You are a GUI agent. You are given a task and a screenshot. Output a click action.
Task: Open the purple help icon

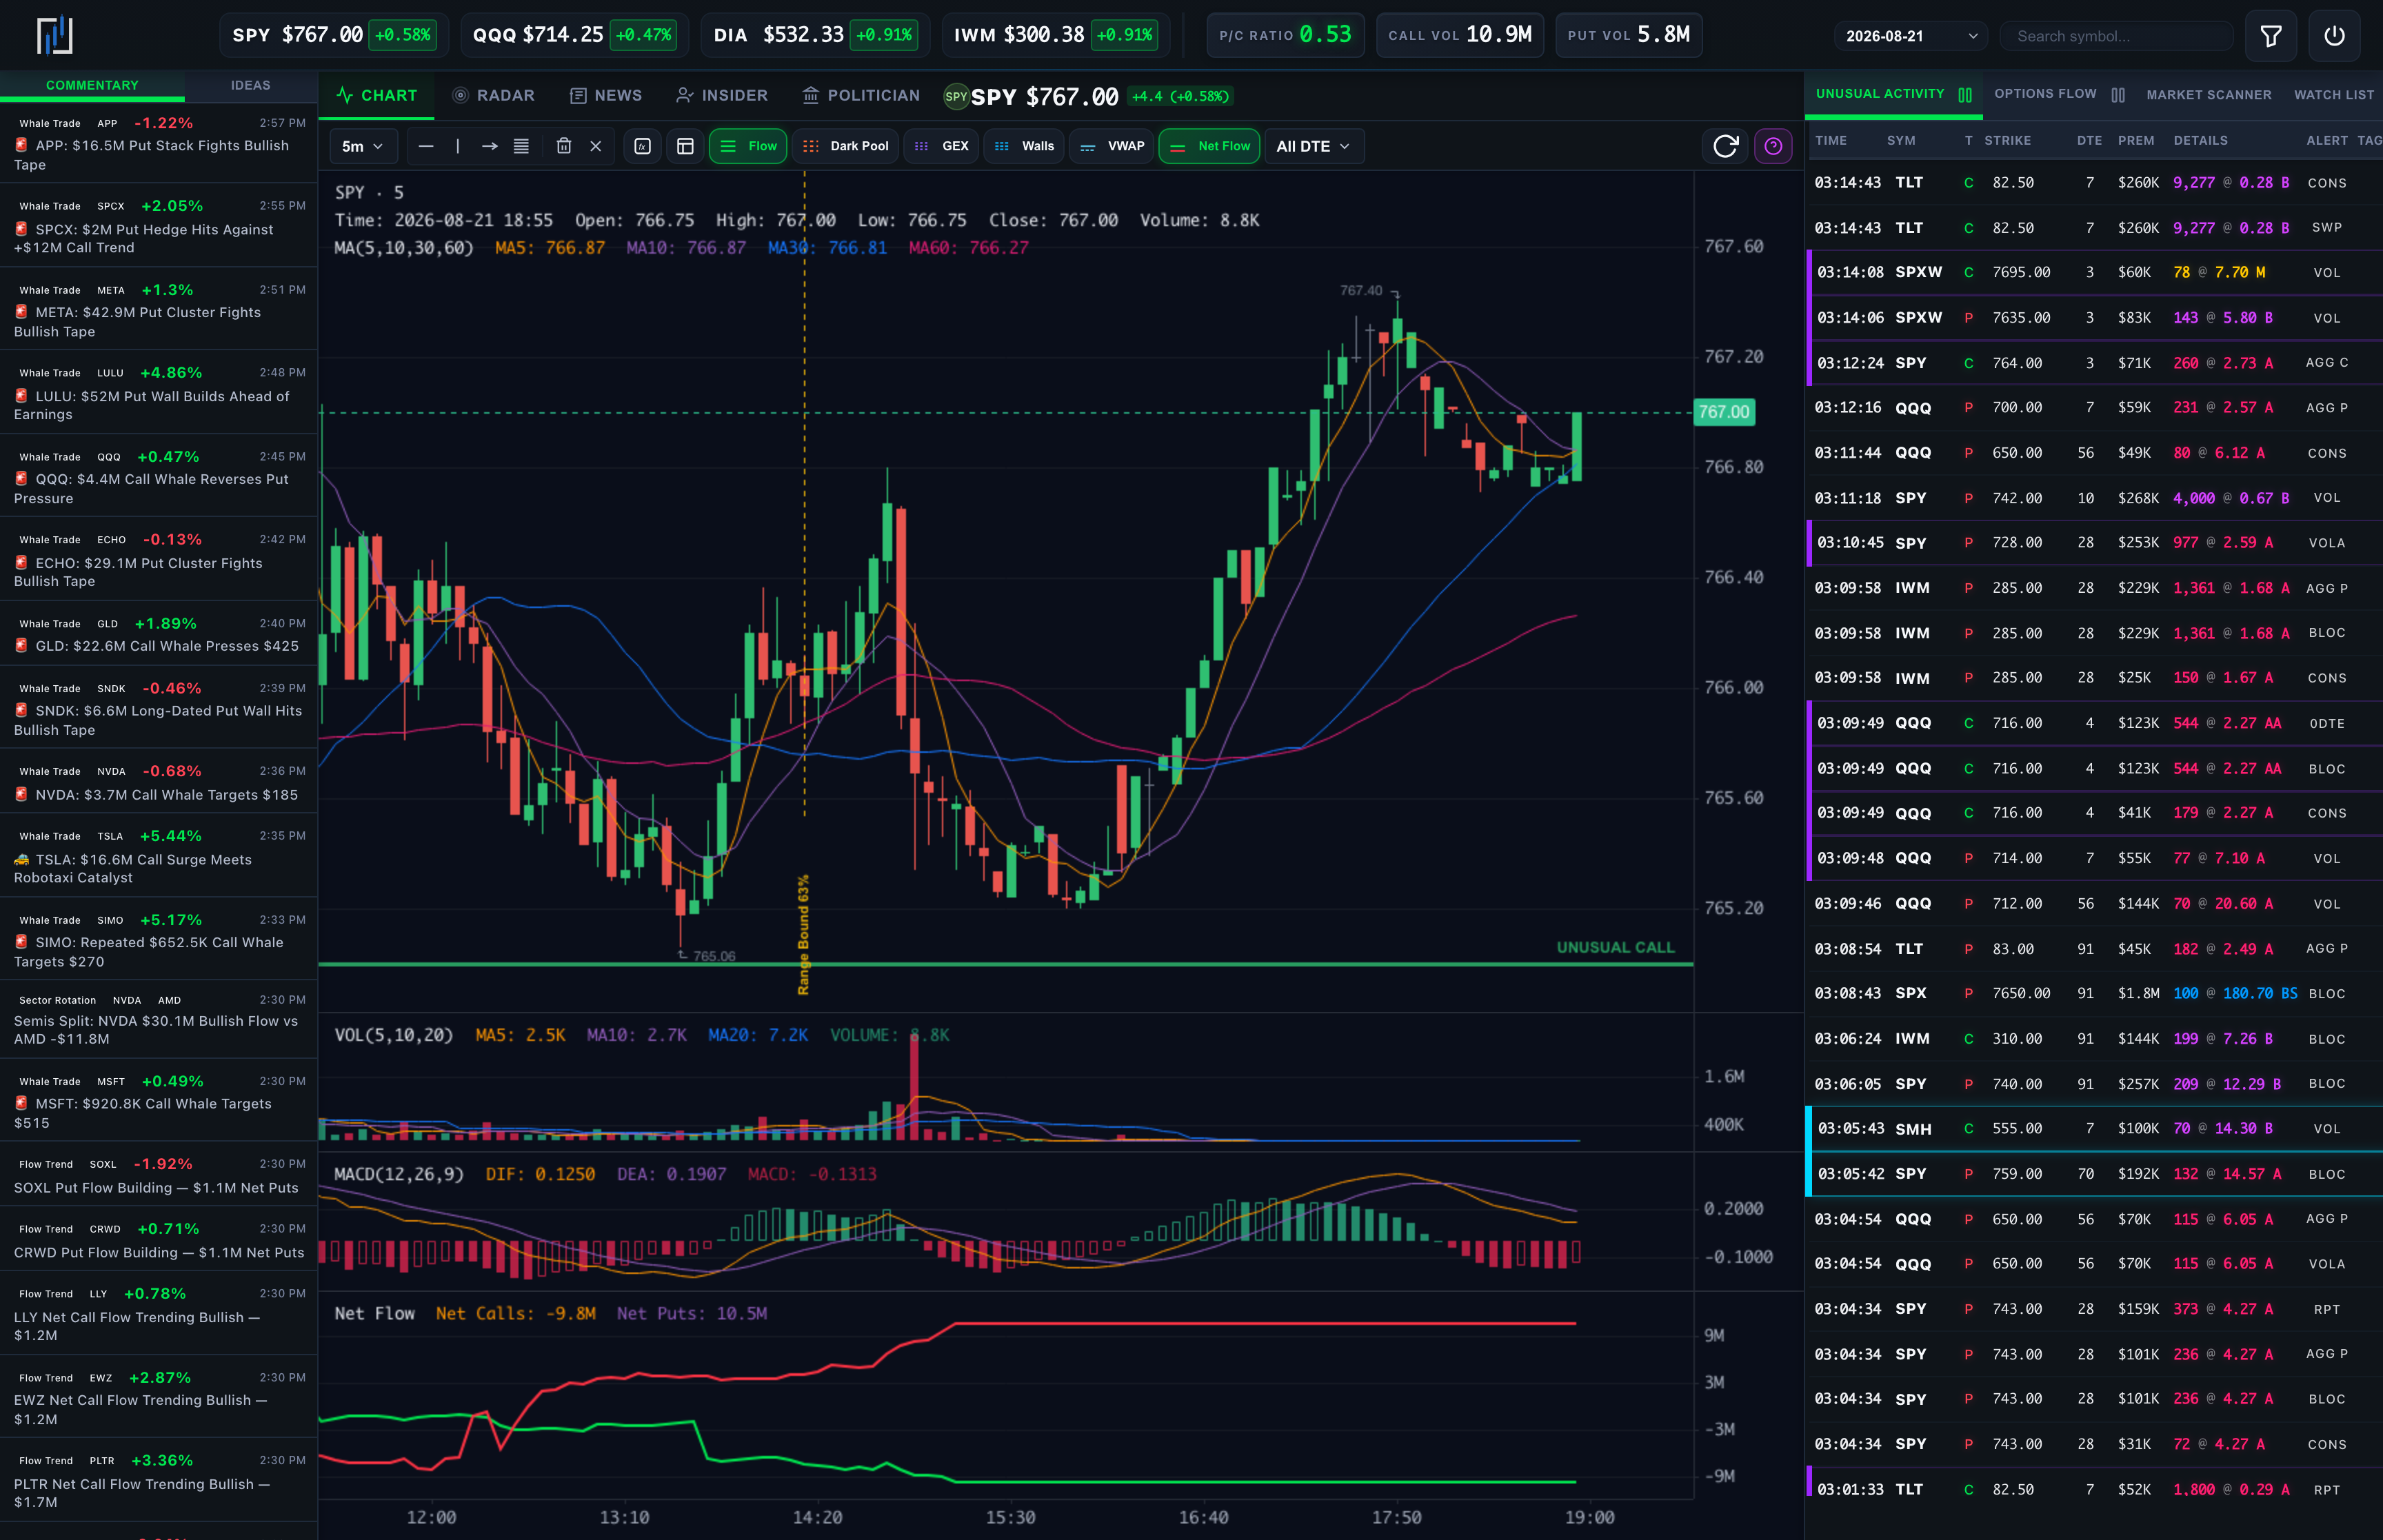coord(1773,146)
